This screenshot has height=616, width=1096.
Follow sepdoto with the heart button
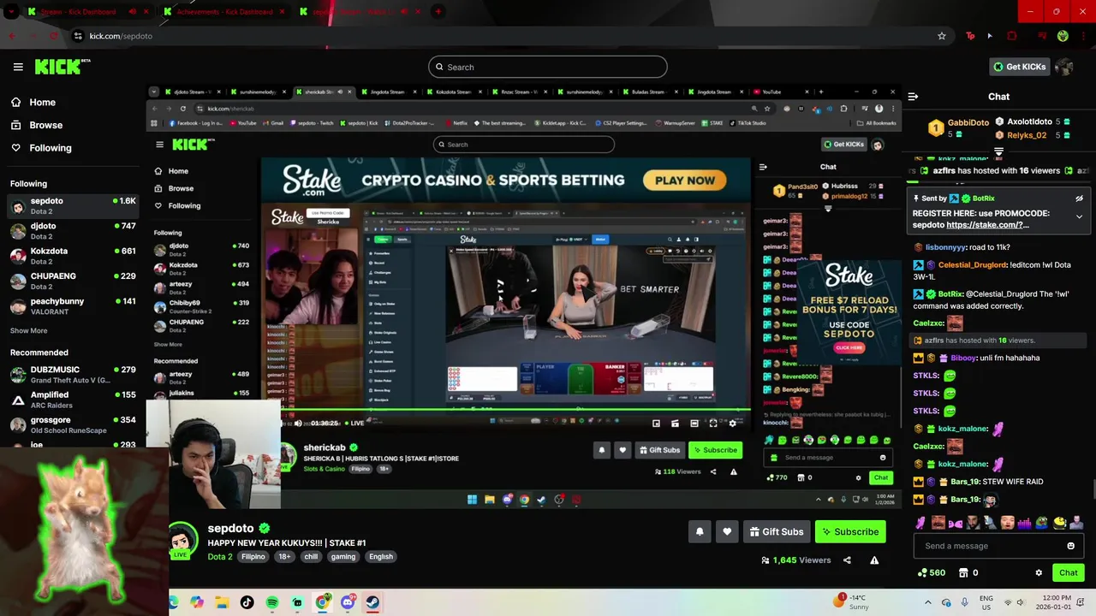coord(727,531)
